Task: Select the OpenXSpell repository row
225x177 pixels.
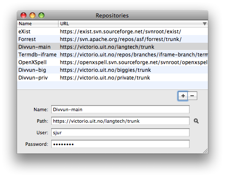Action: point(113,62)
